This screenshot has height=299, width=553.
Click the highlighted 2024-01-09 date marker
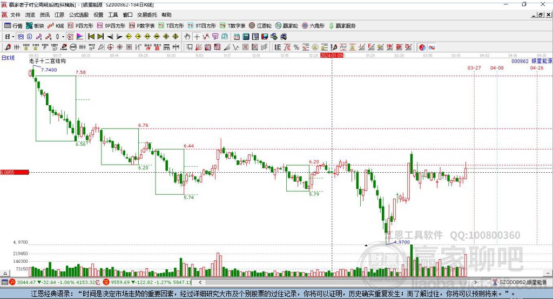[332, 56]
